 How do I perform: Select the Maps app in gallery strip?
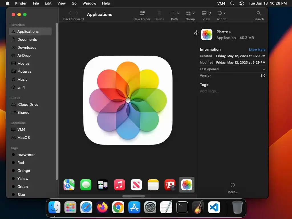point(69,185)
